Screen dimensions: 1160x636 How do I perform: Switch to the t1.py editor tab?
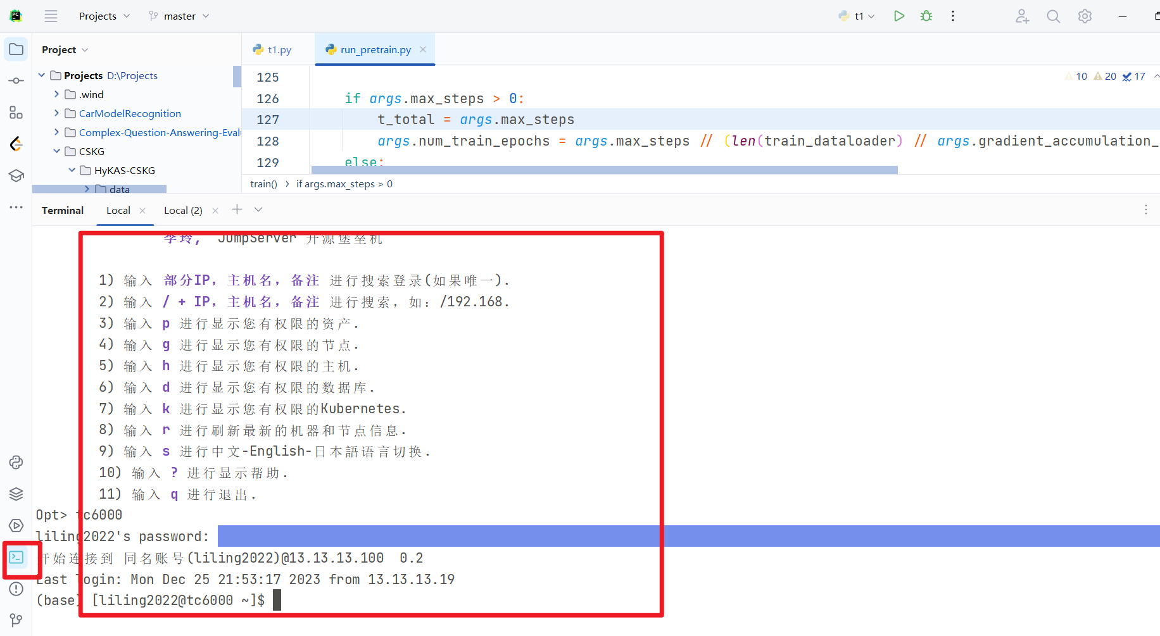273,50
